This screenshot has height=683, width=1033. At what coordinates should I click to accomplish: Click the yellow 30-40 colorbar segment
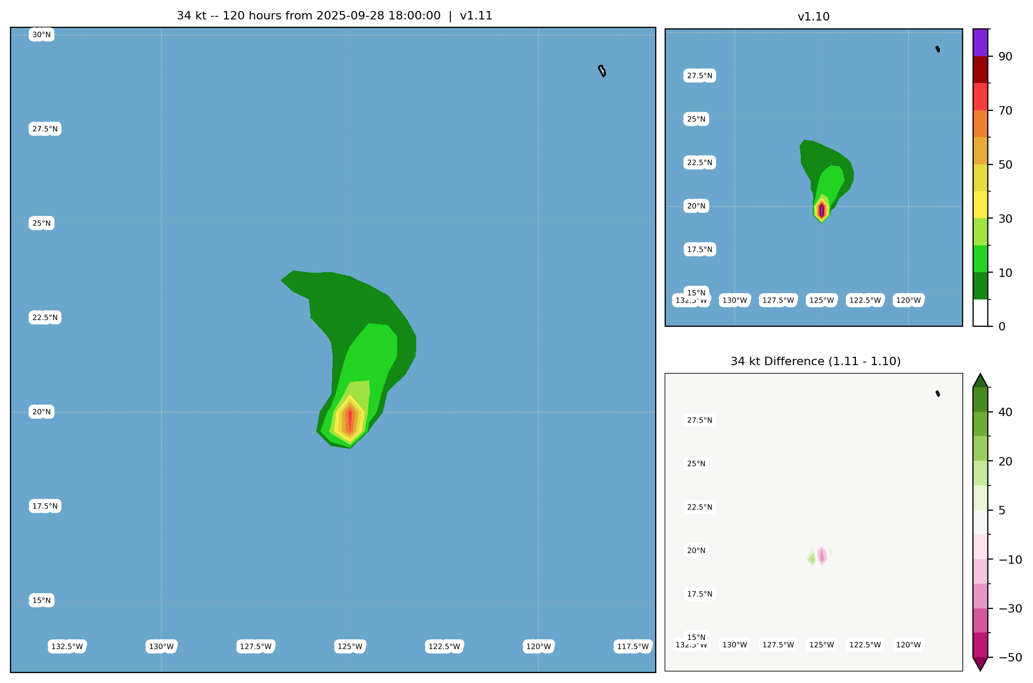point(980,205)
